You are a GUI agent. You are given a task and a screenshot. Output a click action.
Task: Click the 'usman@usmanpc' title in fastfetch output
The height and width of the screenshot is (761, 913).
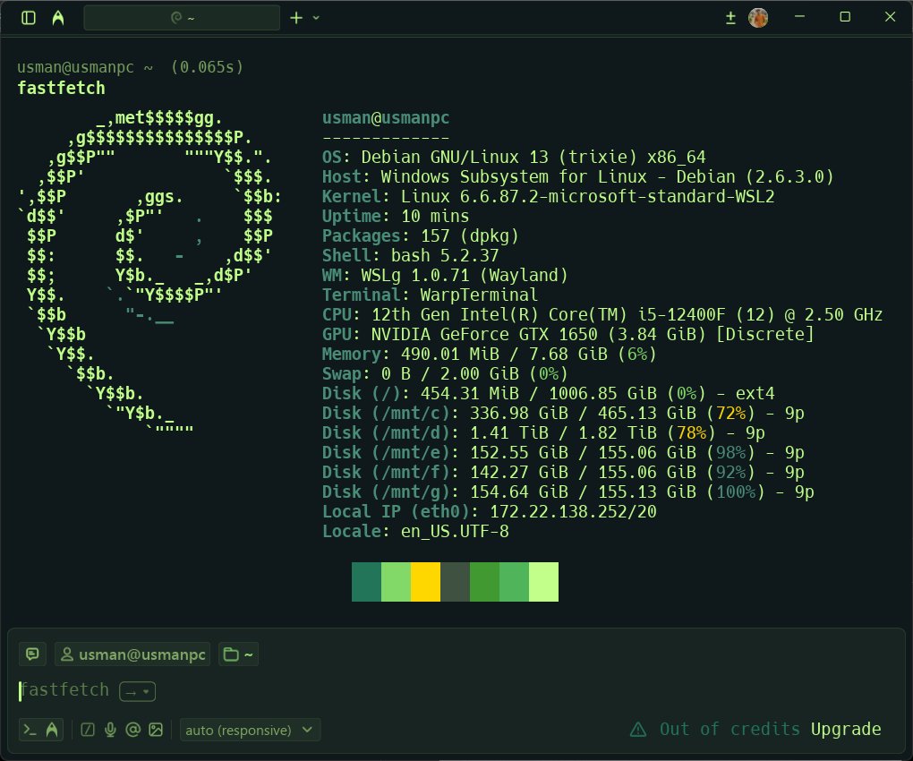pos(386,117)
